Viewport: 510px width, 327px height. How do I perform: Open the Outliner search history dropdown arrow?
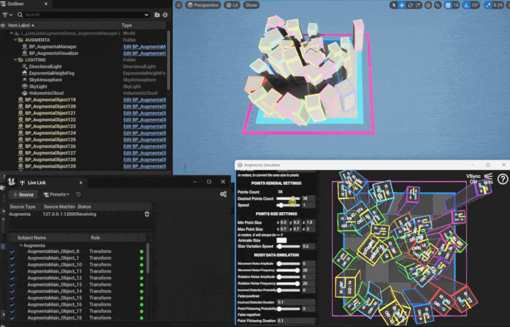[147, 15]
